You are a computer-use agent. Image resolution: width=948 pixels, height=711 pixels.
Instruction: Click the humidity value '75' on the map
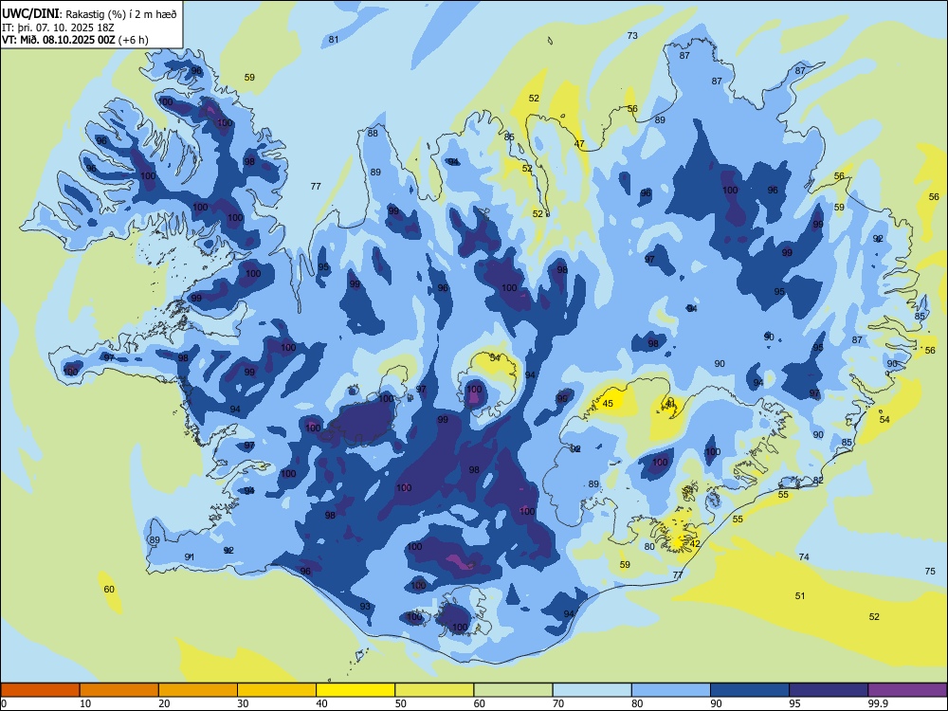(930, 571)
